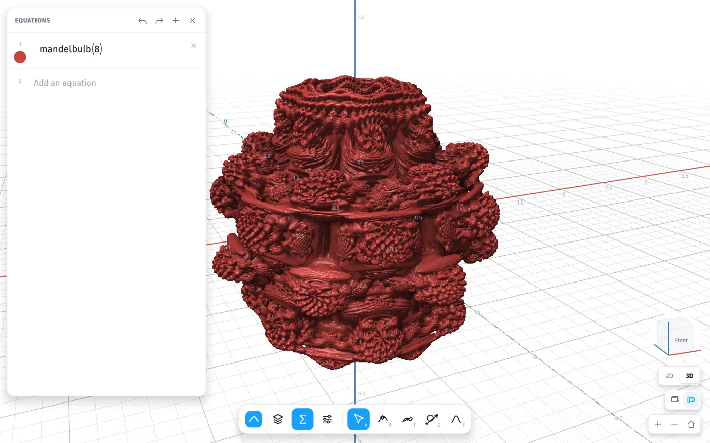Choose the freehand trace tool (T)
This screenshot has width=710, height=443.
click(408, 419)
